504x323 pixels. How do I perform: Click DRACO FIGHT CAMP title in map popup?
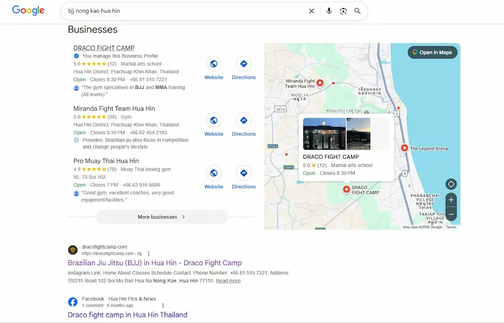331,157
